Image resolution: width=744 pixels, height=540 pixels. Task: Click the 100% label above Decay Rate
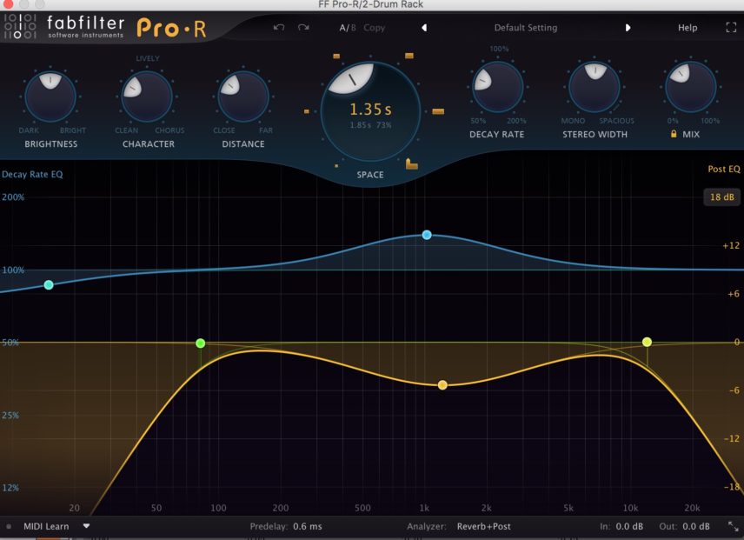coord(499,49)
